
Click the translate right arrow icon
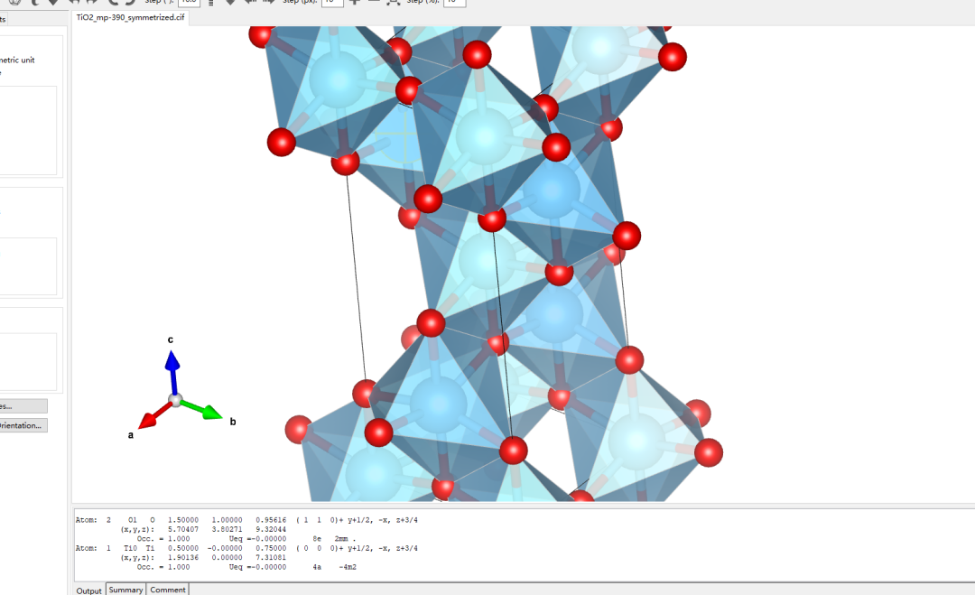click(269, 2)
